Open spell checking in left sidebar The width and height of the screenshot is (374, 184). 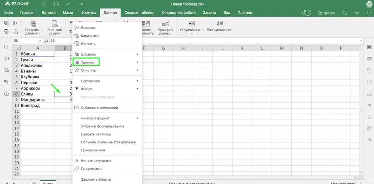coord(6,82)
